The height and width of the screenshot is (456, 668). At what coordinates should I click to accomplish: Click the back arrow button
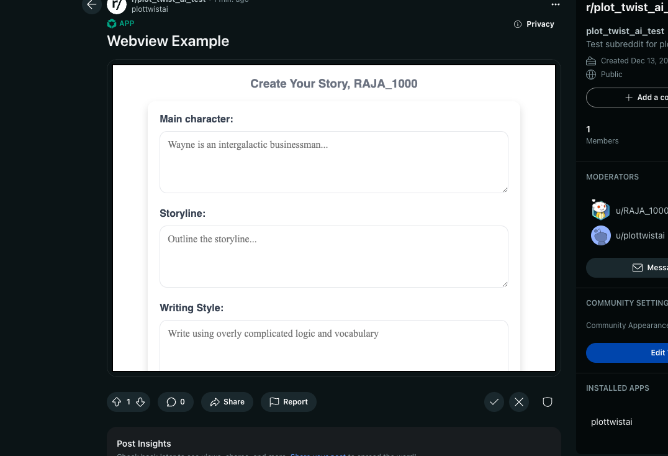tap(92, 5)
